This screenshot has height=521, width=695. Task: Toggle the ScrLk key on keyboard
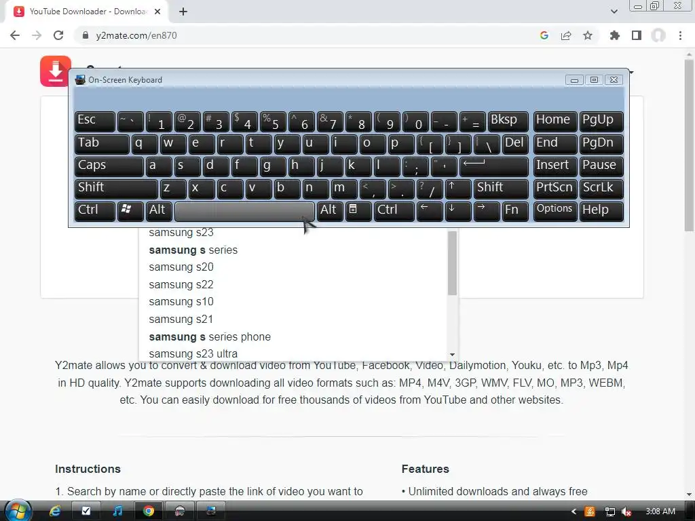601,189
